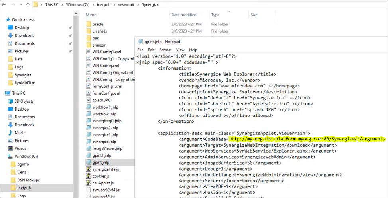Expand chevron between This PC and Windows (C:)
Image resolution: width=388 pixels, height=198 pixels.
[x=62, y=5]
